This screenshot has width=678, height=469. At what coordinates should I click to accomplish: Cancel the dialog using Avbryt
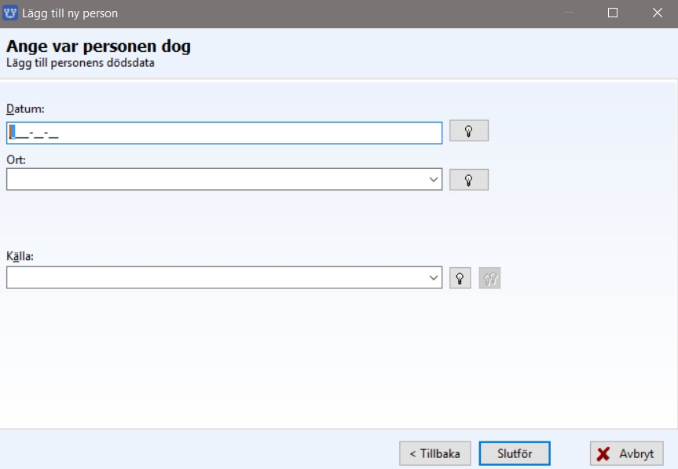627,453
